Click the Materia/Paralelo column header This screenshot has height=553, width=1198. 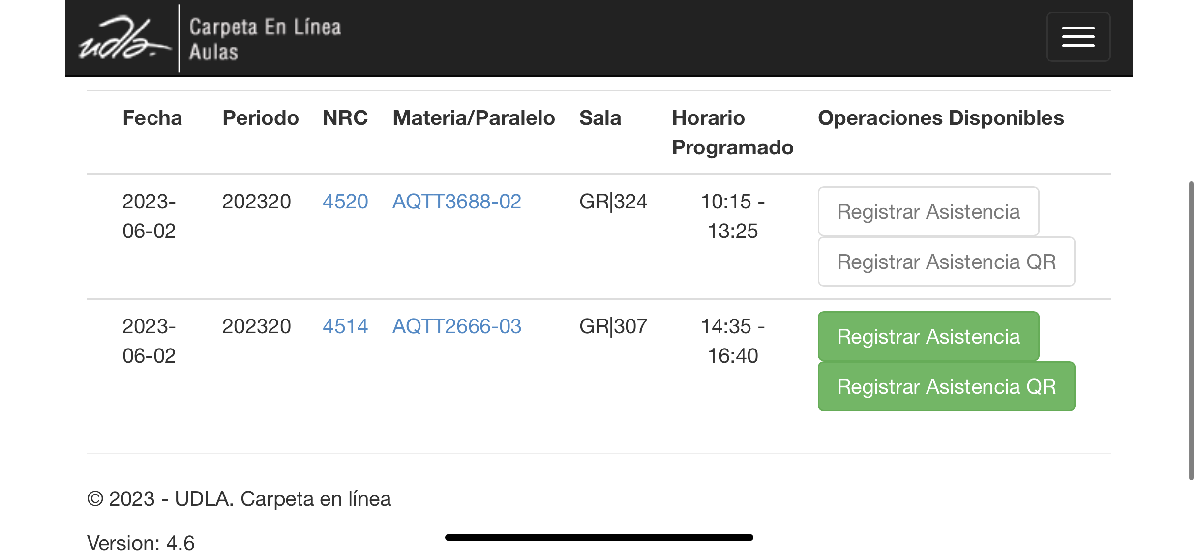[x=474, y=118]
